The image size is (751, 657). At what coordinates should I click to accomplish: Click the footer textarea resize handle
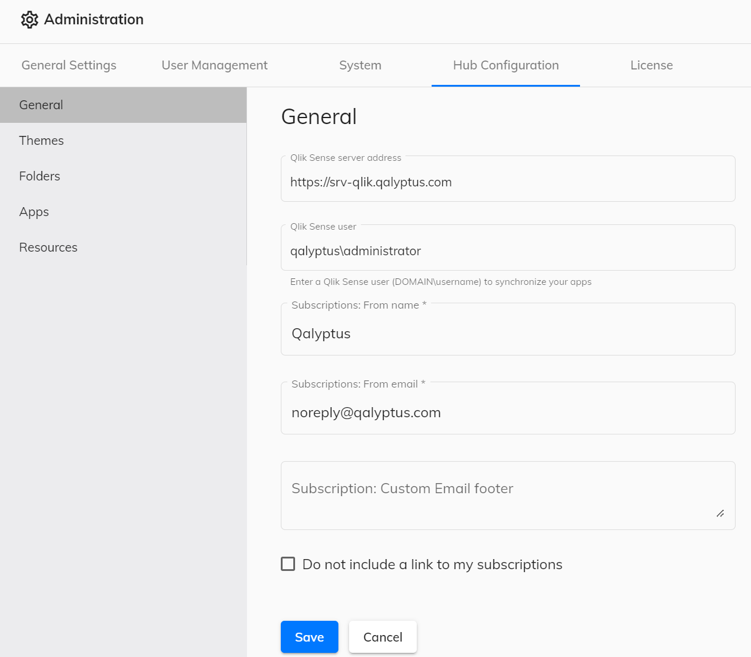(720, 513)
